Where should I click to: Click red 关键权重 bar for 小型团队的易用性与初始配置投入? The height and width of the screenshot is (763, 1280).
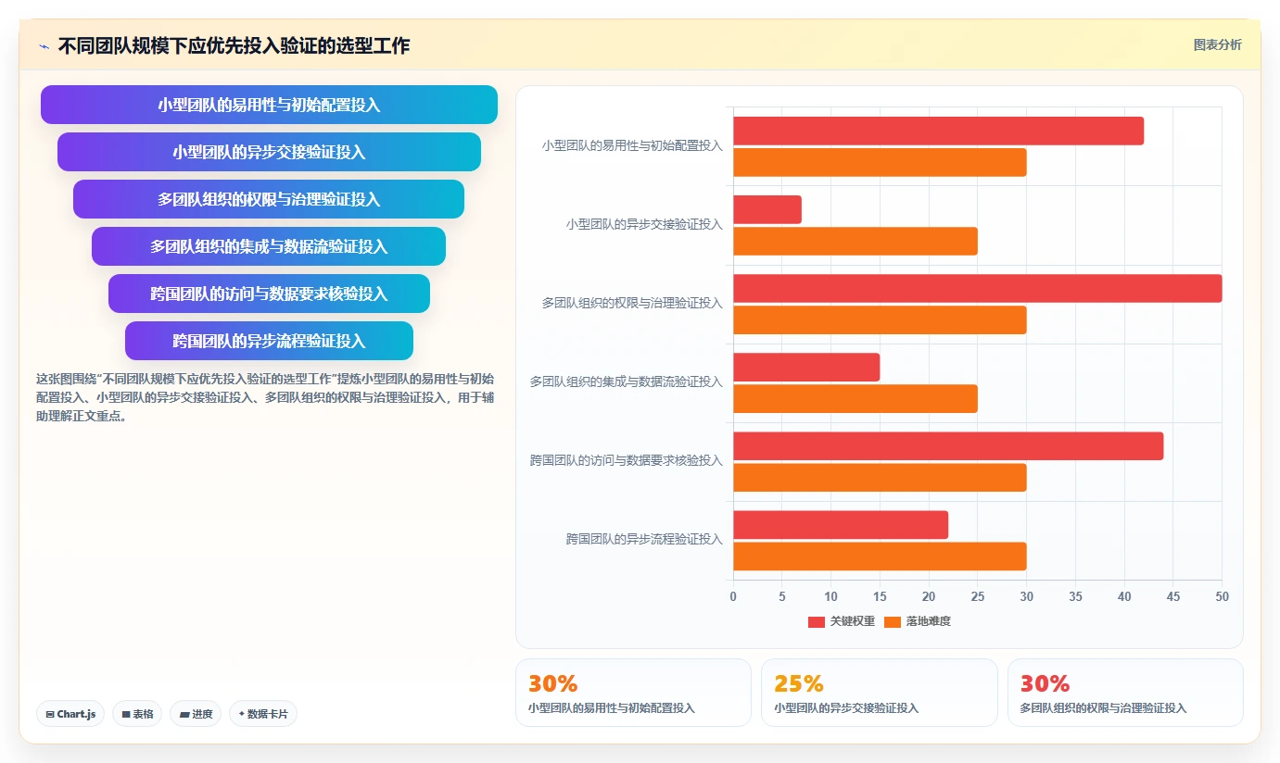pyautogui.click(x=938, y=131)
